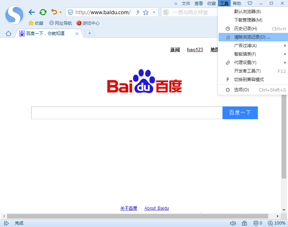Click the horizontal scrollbar right arrow
This screenshot has height=227, width=288.
[x=278, y=216]
